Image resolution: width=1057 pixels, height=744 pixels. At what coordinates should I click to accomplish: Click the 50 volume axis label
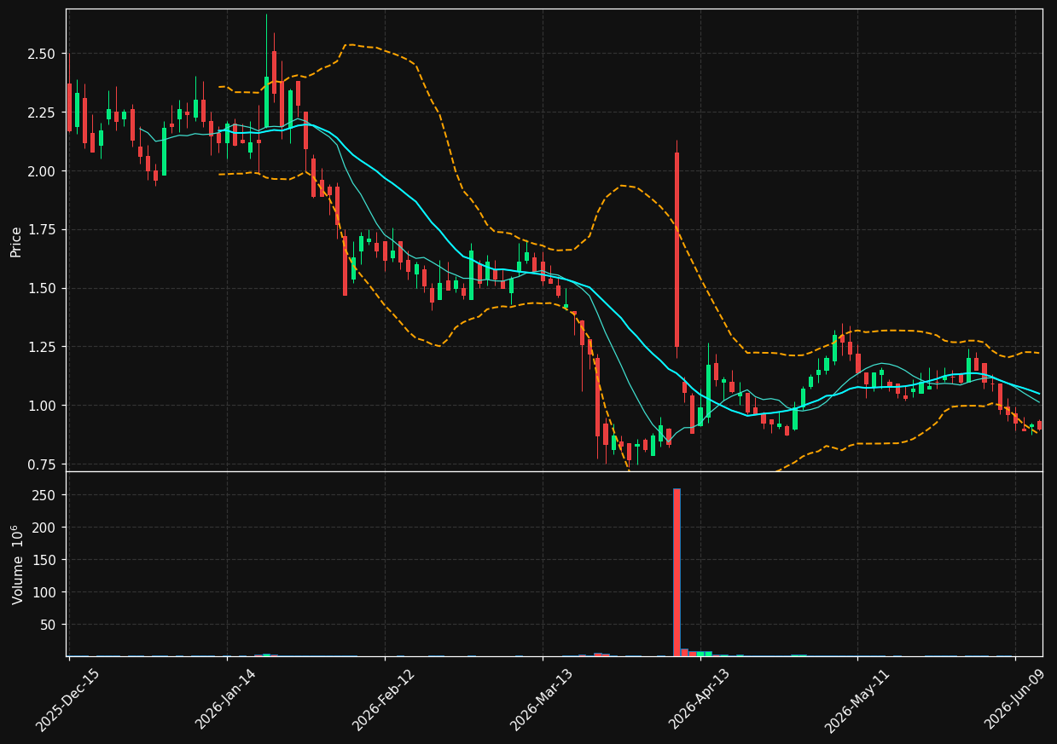[x=49, y=626]
